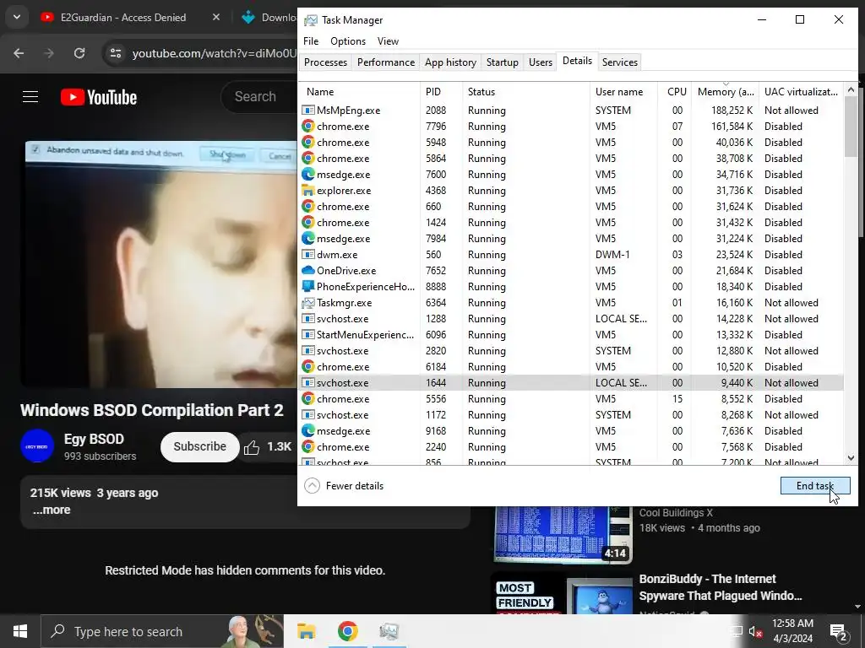Click Task Manager icon in taskbar
Screen dimensions: 865x648
click(x=389, y=631)
